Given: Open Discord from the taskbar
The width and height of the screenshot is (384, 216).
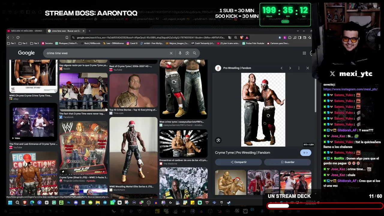Looking at the screenshot, I should (x=76, y=203).
